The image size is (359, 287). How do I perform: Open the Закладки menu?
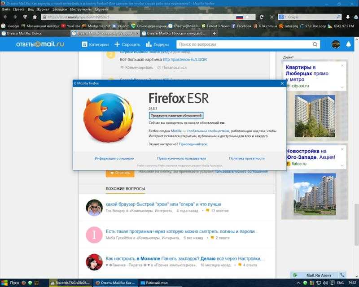pos(60,9)
